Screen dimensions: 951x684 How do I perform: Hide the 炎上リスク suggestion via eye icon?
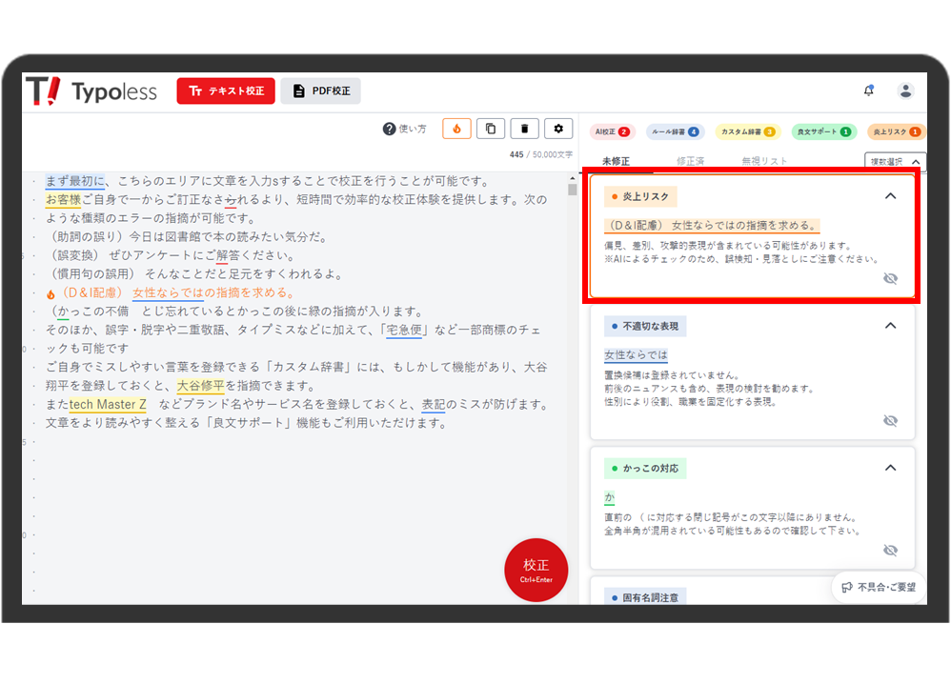890,278
